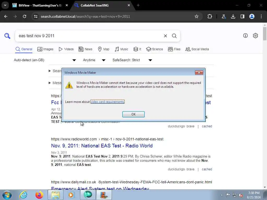Switch to the Videos category
Viewport: 267px width, 200px height.
point(66,49)
